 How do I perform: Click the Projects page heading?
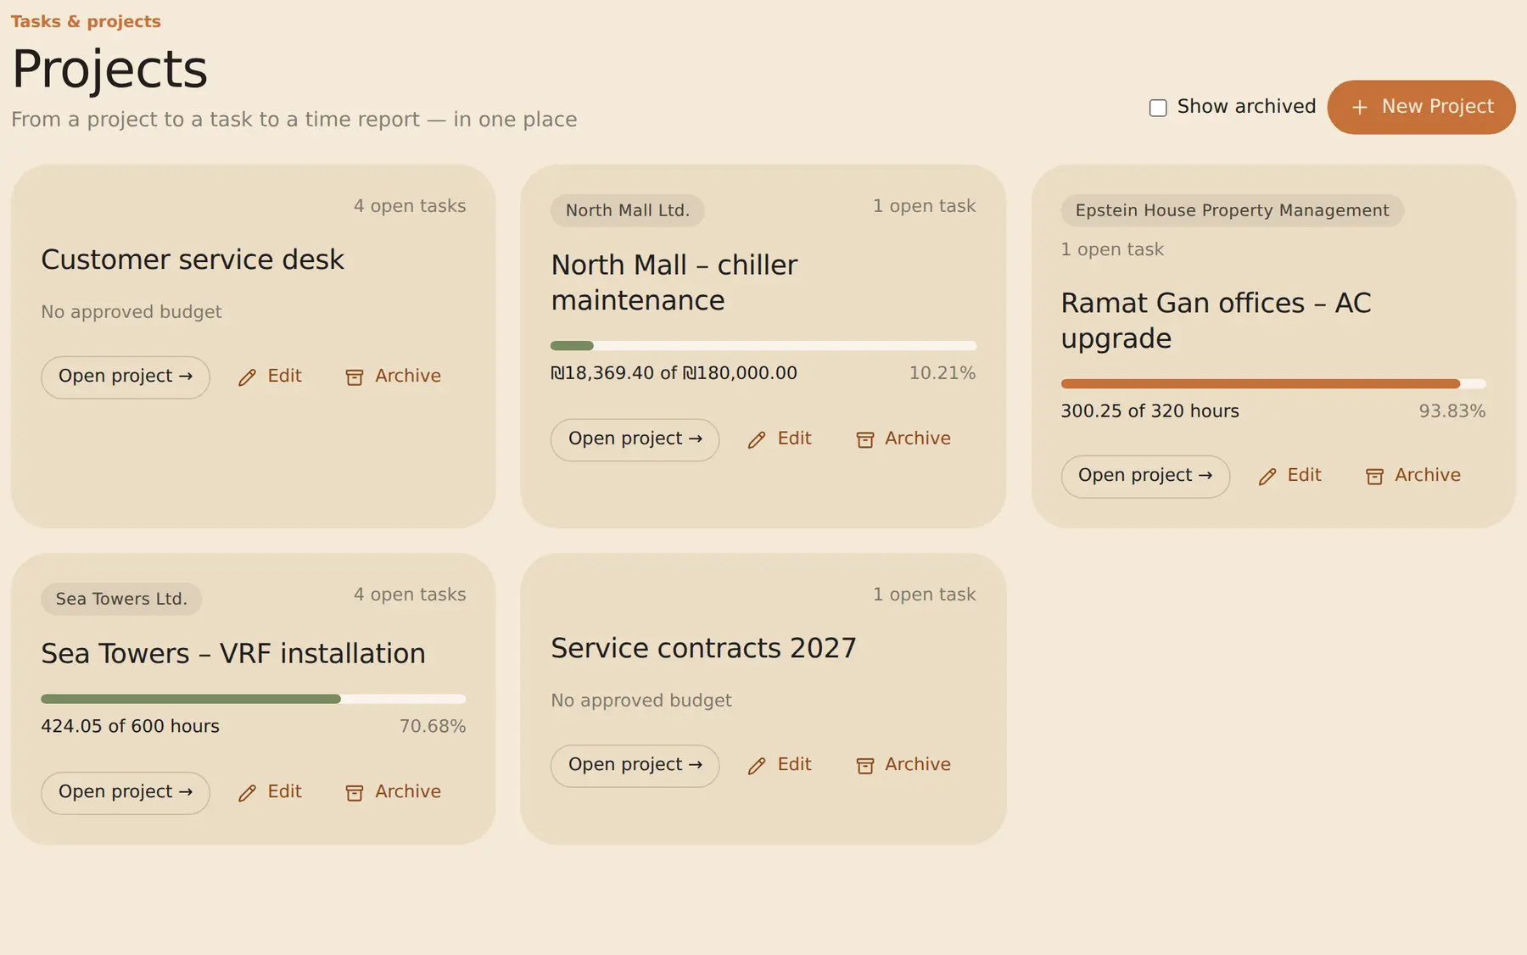click(109, 69)
